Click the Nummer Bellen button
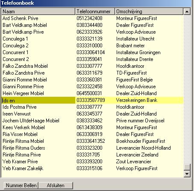The height and width of the screenshot is (191, 194). 21,185
